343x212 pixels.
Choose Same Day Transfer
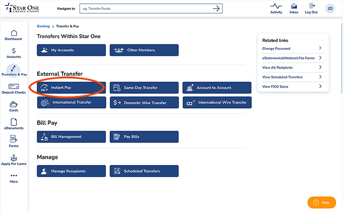pyautogui.click(x=144, y=88)
